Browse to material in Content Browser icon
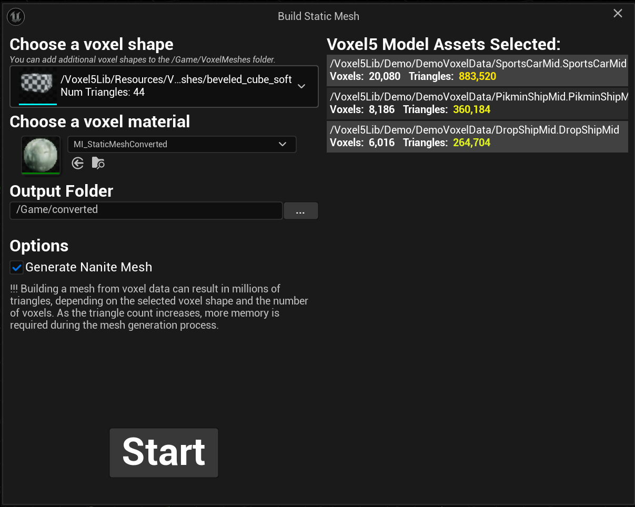Screen dimensions: 635x507 pyautogui.click(x=98, y=164)
